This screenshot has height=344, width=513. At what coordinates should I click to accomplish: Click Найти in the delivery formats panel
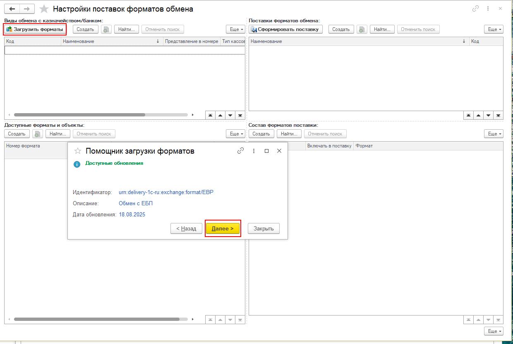pyautogui.click(x=382, y=29)
